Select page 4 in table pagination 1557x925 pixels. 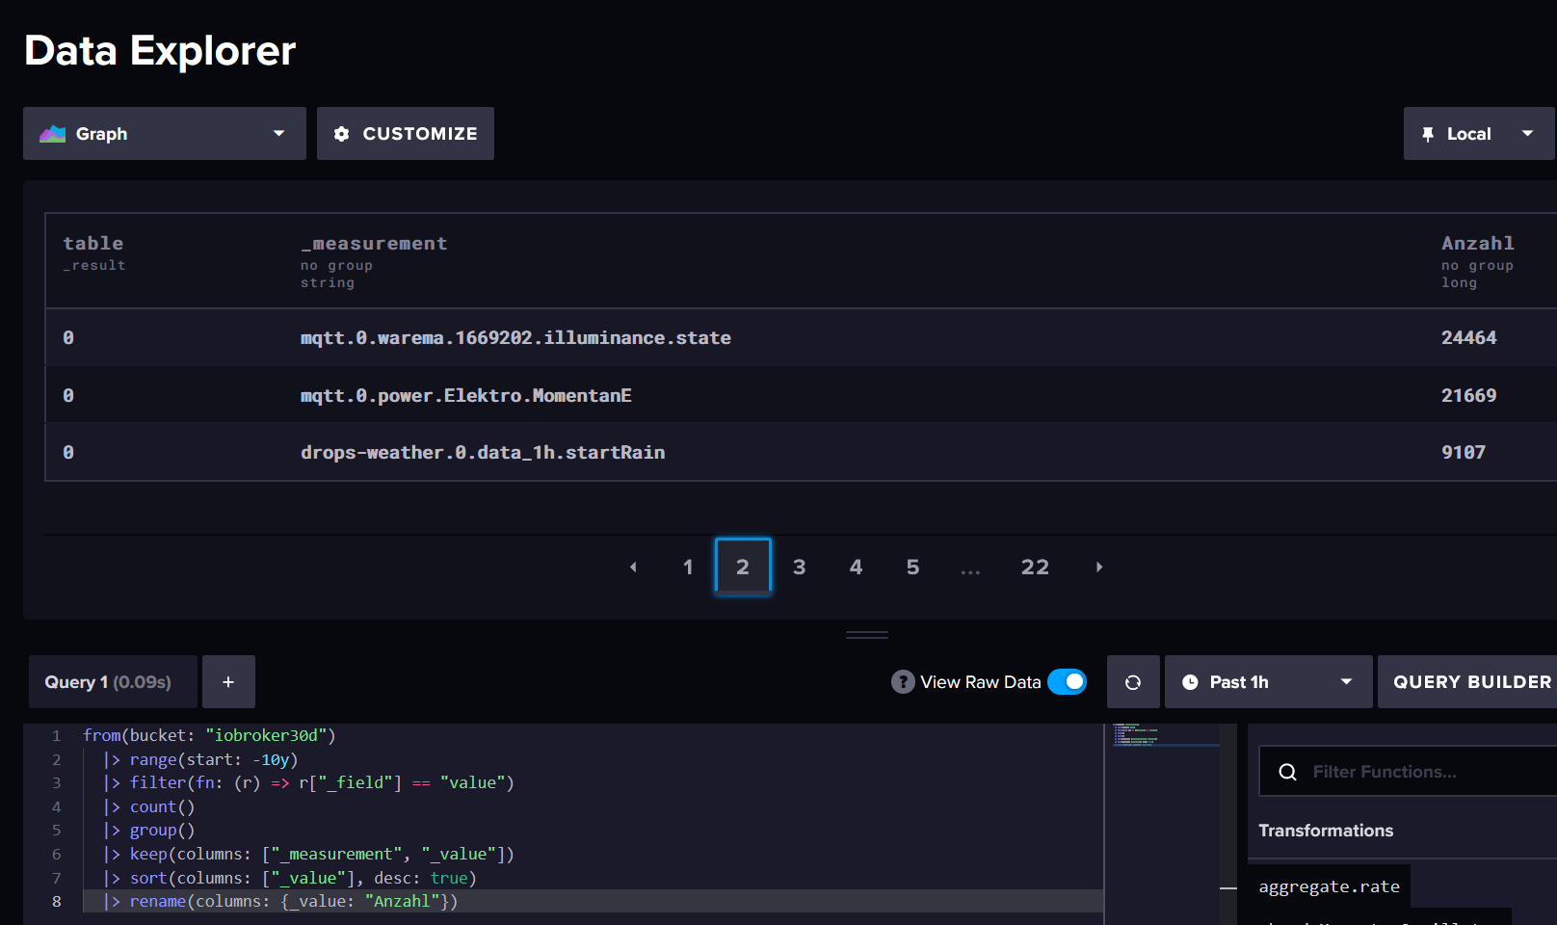coord(856,567)
